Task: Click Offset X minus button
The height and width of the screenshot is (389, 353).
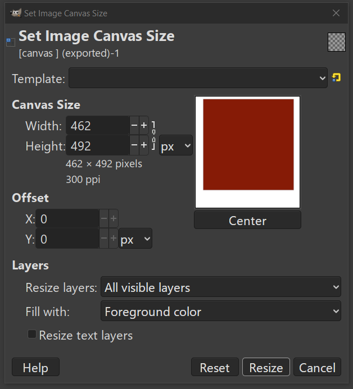Action: (x=104, y=218)
